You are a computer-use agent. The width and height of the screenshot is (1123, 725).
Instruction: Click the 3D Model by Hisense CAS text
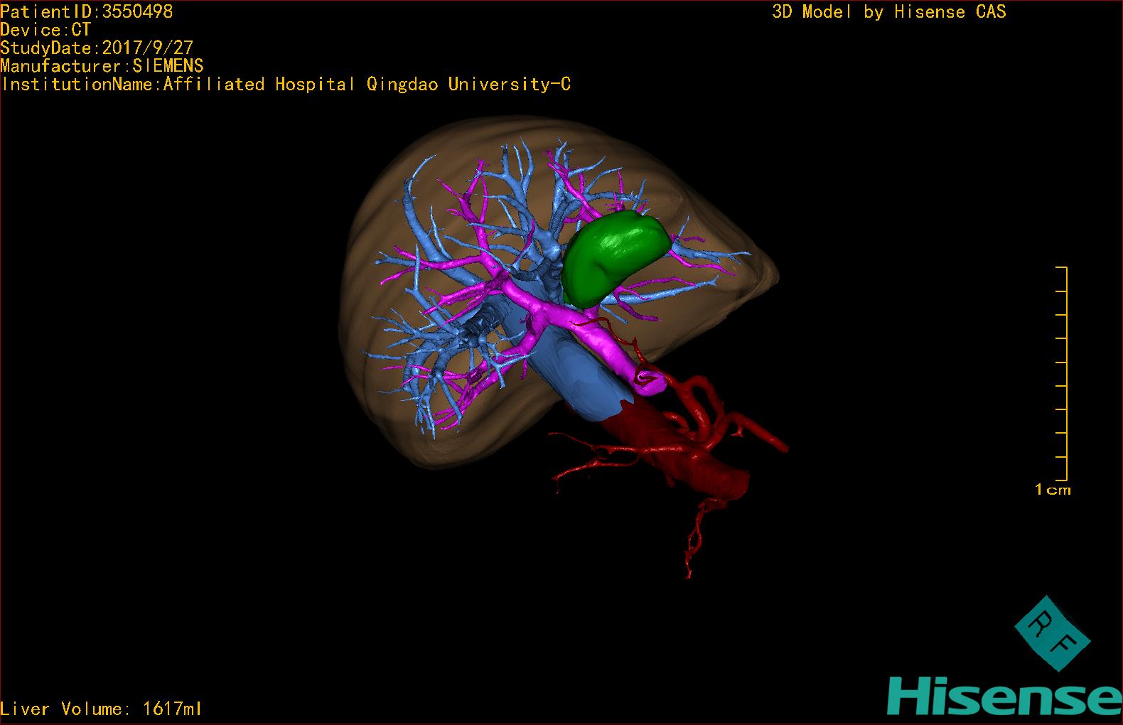coord(889,12)
